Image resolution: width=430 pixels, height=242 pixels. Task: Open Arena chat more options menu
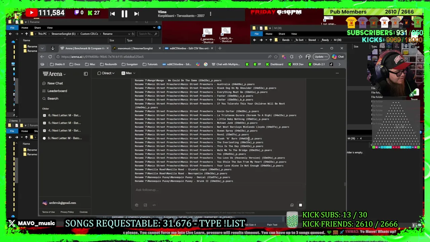(337, 73)
